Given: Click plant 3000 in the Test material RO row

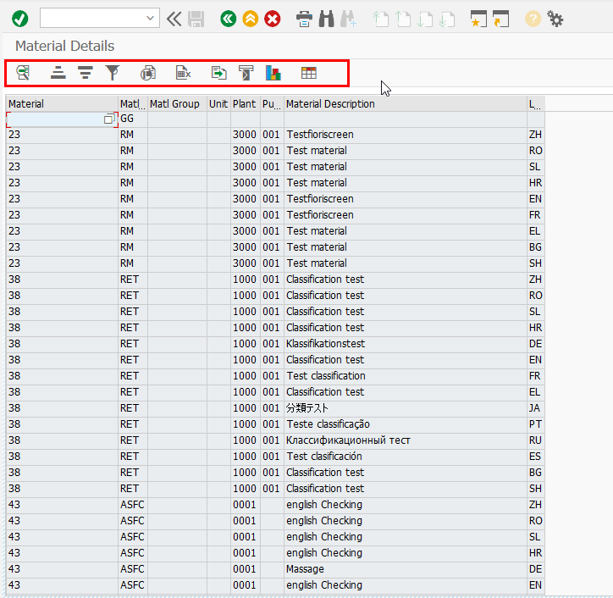Looking at the screenshot, I should coord(245,151).
